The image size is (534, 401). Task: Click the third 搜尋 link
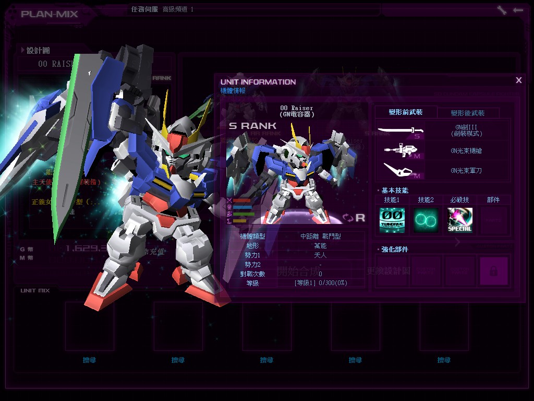pos(266,360)
